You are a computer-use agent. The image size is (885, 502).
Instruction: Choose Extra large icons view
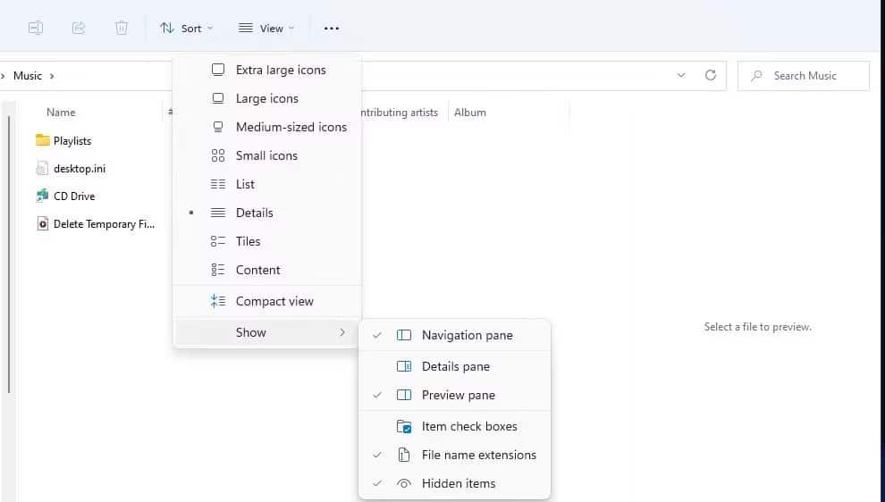click(267, 70)
